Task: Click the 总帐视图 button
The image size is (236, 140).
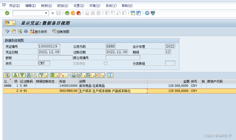Action: 61,31
